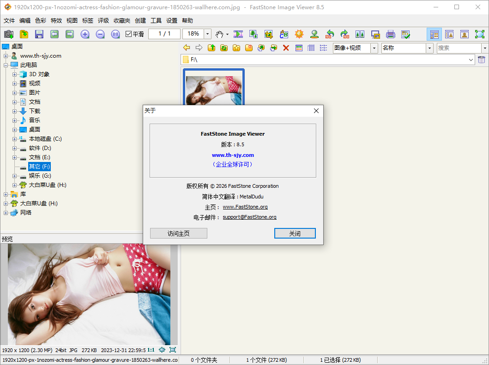Viewport: 489px width, 365px height.
Task: Rotate right using the toolbar icon
Action: 344,34
